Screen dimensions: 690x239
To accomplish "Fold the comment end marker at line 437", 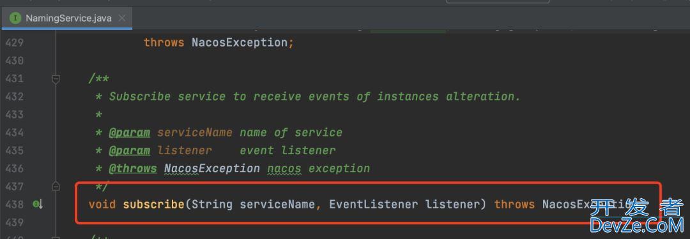I will tap(56, 186).
